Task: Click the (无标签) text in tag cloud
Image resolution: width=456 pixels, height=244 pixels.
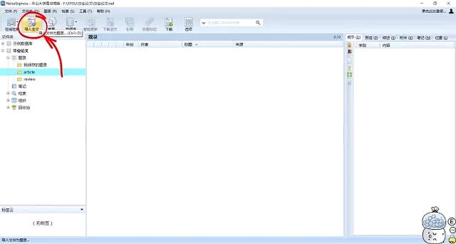Action: click(x=43, y=223)
